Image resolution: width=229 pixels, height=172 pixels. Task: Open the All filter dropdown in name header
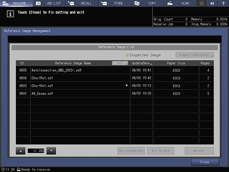pyautogui.click(x=120, y=63)
